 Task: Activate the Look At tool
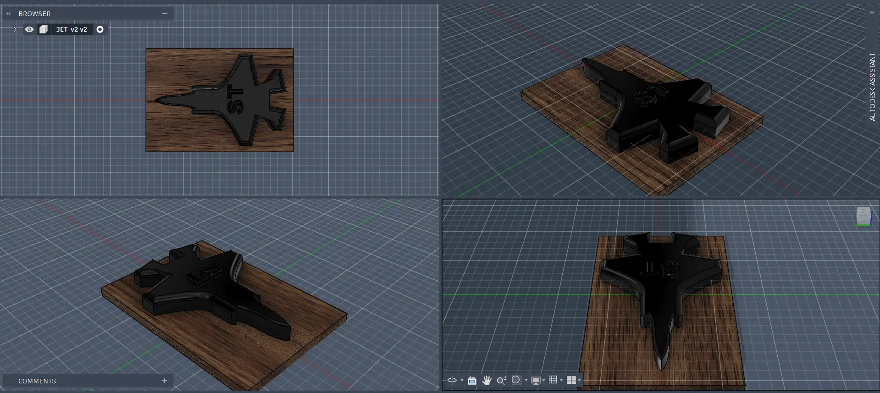(472, 380)
